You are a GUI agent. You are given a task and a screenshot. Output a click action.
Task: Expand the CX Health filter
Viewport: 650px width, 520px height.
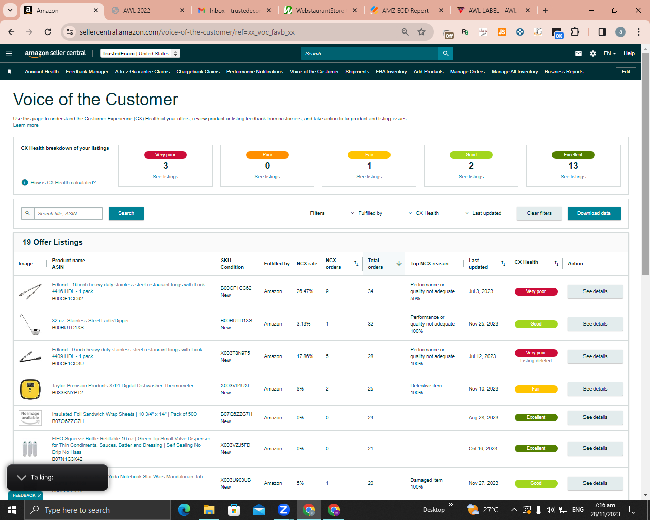424,213
